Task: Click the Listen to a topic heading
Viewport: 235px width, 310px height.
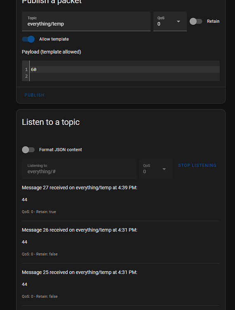Action: coord(51,122)
